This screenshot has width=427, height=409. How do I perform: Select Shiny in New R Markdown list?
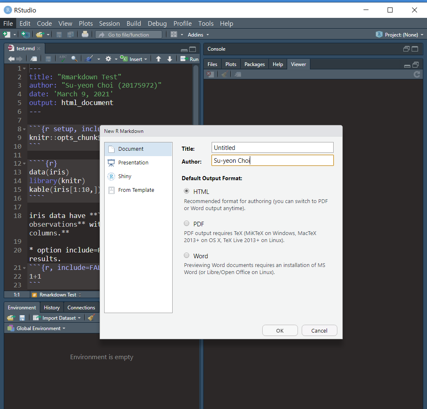138,176
